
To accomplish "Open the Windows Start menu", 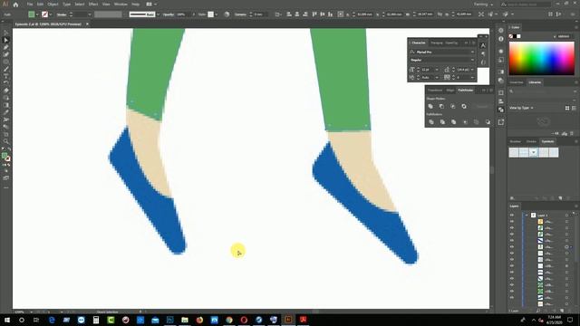I will 7,320.
